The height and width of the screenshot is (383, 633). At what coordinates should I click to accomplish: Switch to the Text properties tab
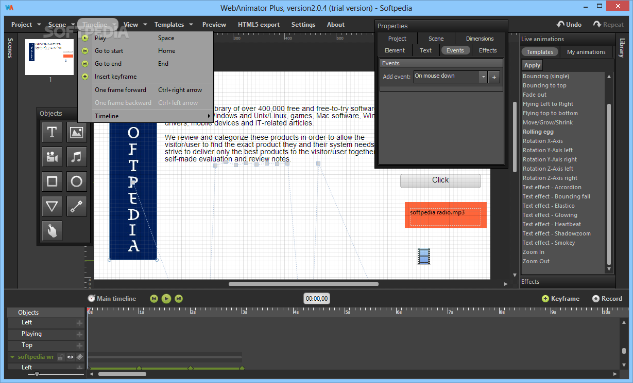click(x=425, y=50)
